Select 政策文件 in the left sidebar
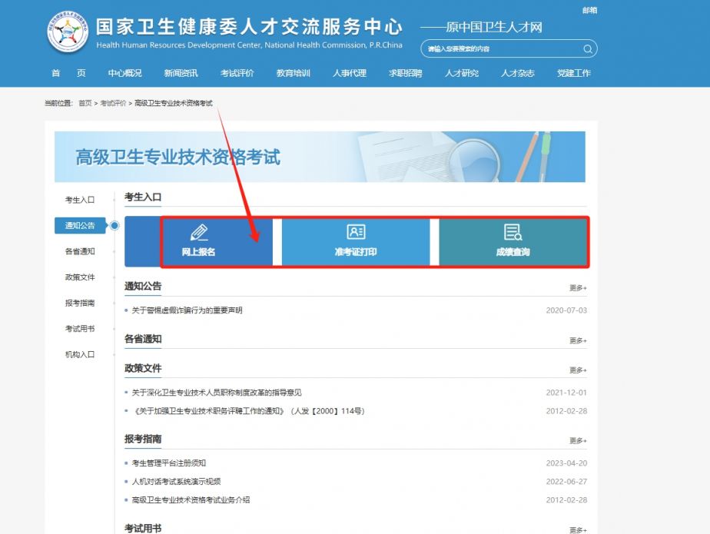Viewport: 710px width, 534px height. [80, 277]
